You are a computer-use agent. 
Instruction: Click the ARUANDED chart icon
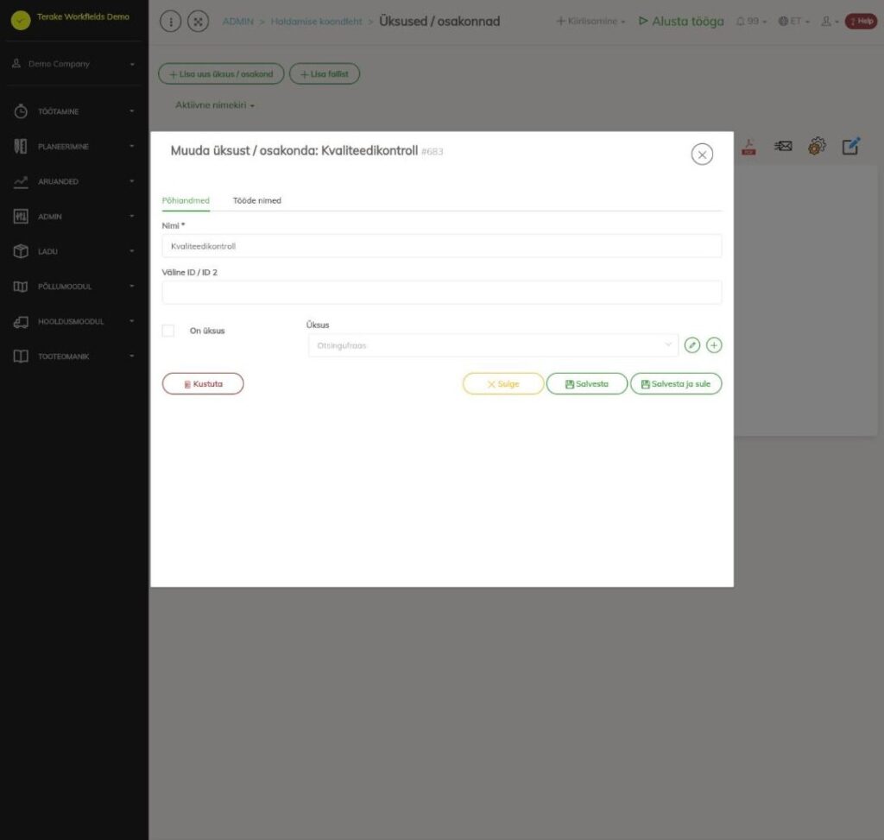[x=21, y=181]
